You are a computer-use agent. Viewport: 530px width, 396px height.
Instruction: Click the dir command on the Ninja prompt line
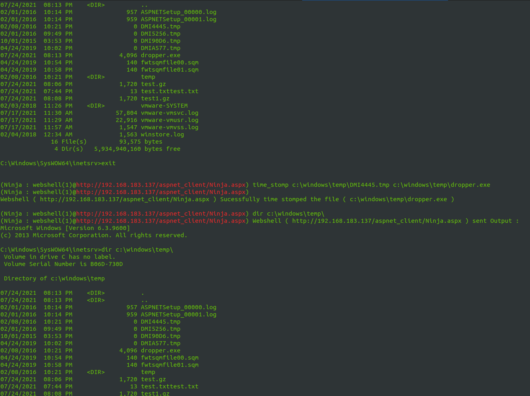tap(289, 214)
